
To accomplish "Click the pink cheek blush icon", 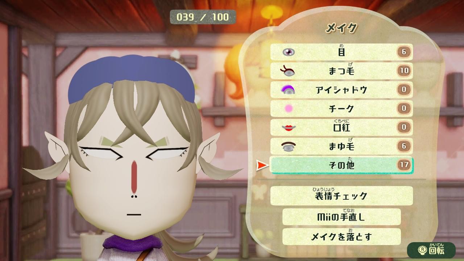I will coord(289,108).
